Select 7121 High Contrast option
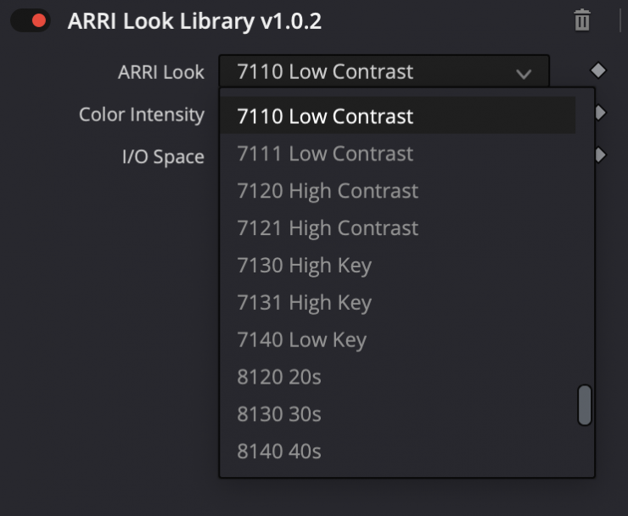The width and height of the screenshot is (628, 516). point(398,227)
